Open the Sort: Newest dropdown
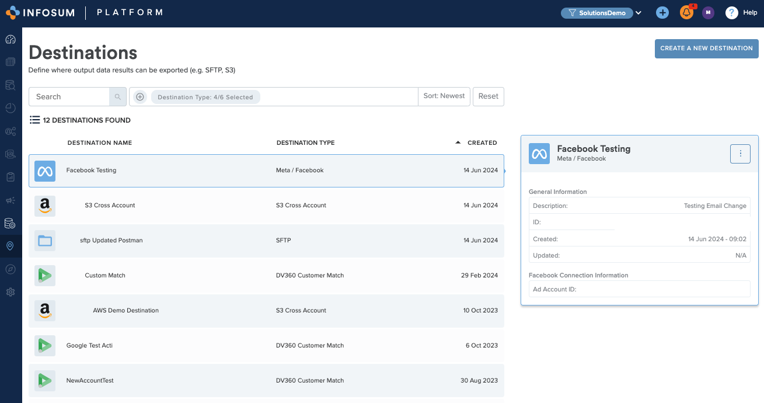 [x=444, y=96]
